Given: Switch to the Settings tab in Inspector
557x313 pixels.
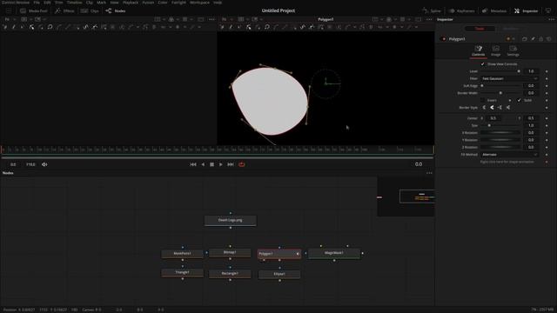Looking at the screenshot, I should [x=513, y=50].
